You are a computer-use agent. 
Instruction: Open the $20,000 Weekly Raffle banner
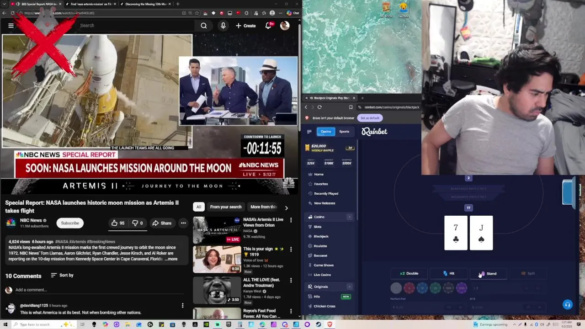point(329,148)
